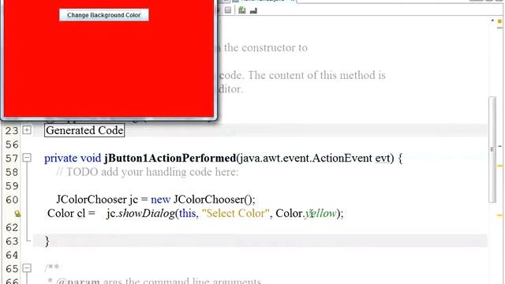This screenshot has height=284, width=505.
Task: Click the collapsed 'Generated Code' label box
Action: pyautogui.click(x=84, y=130)
